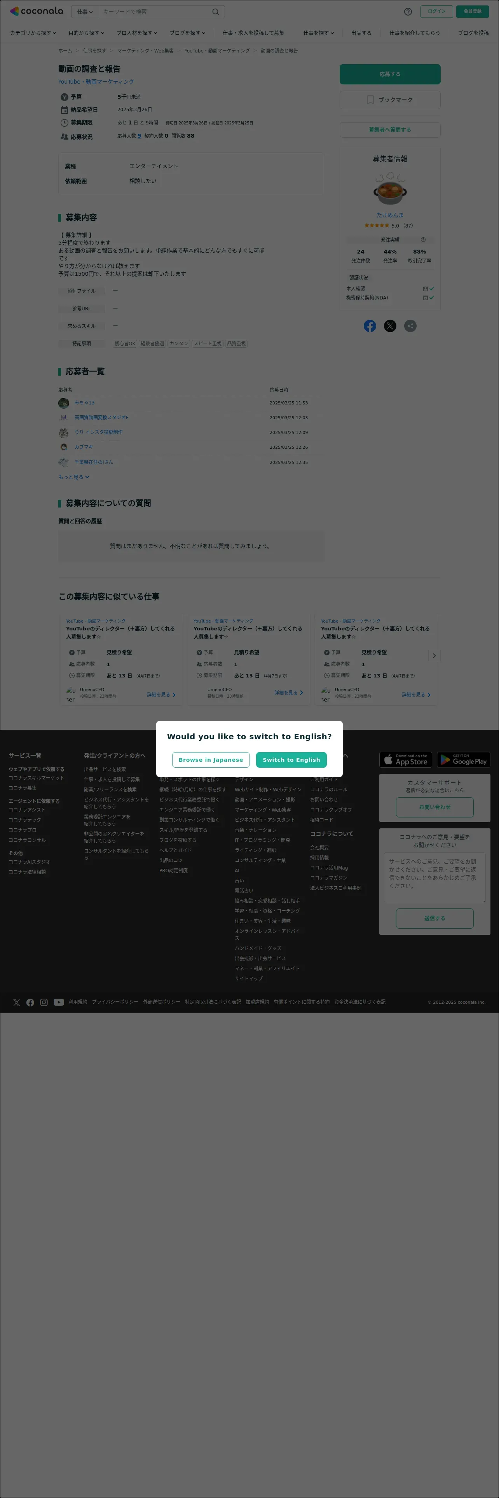Click the お問い合わせ support button
Screen dimensions: 499x1498
coord(434,807)
